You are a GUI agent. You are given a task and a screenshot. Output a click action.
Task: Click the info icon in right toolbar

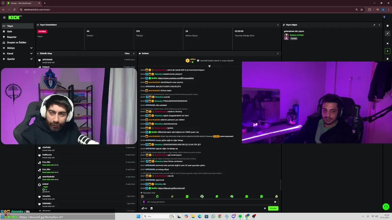(387, 26)
